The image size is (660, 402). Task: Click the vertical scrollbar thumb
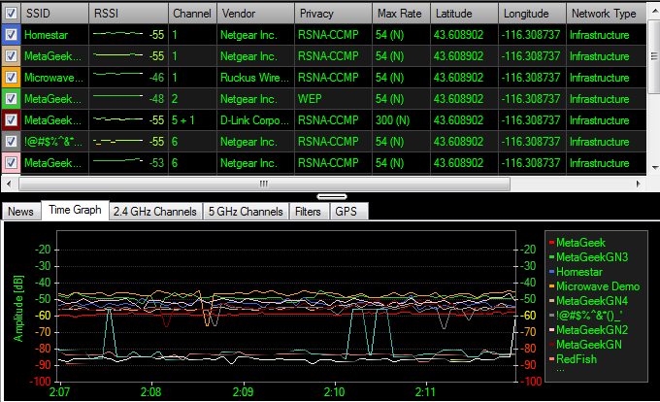[x=654, y=56]
